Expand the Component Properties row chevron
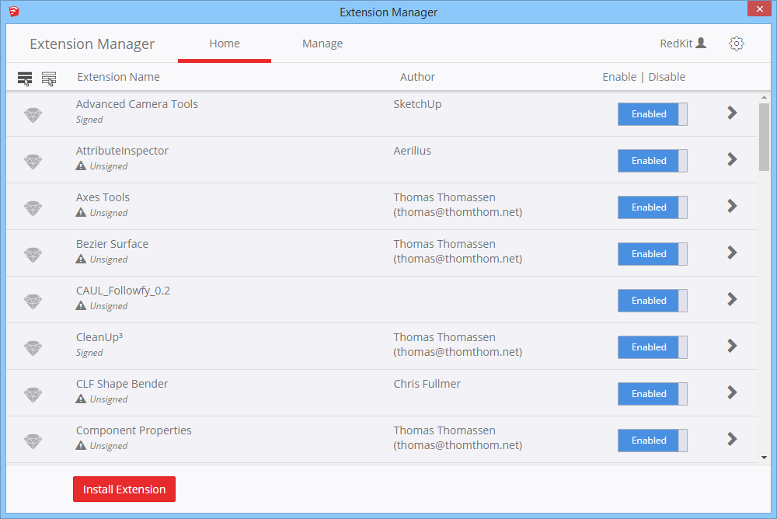 click(732, 439)
